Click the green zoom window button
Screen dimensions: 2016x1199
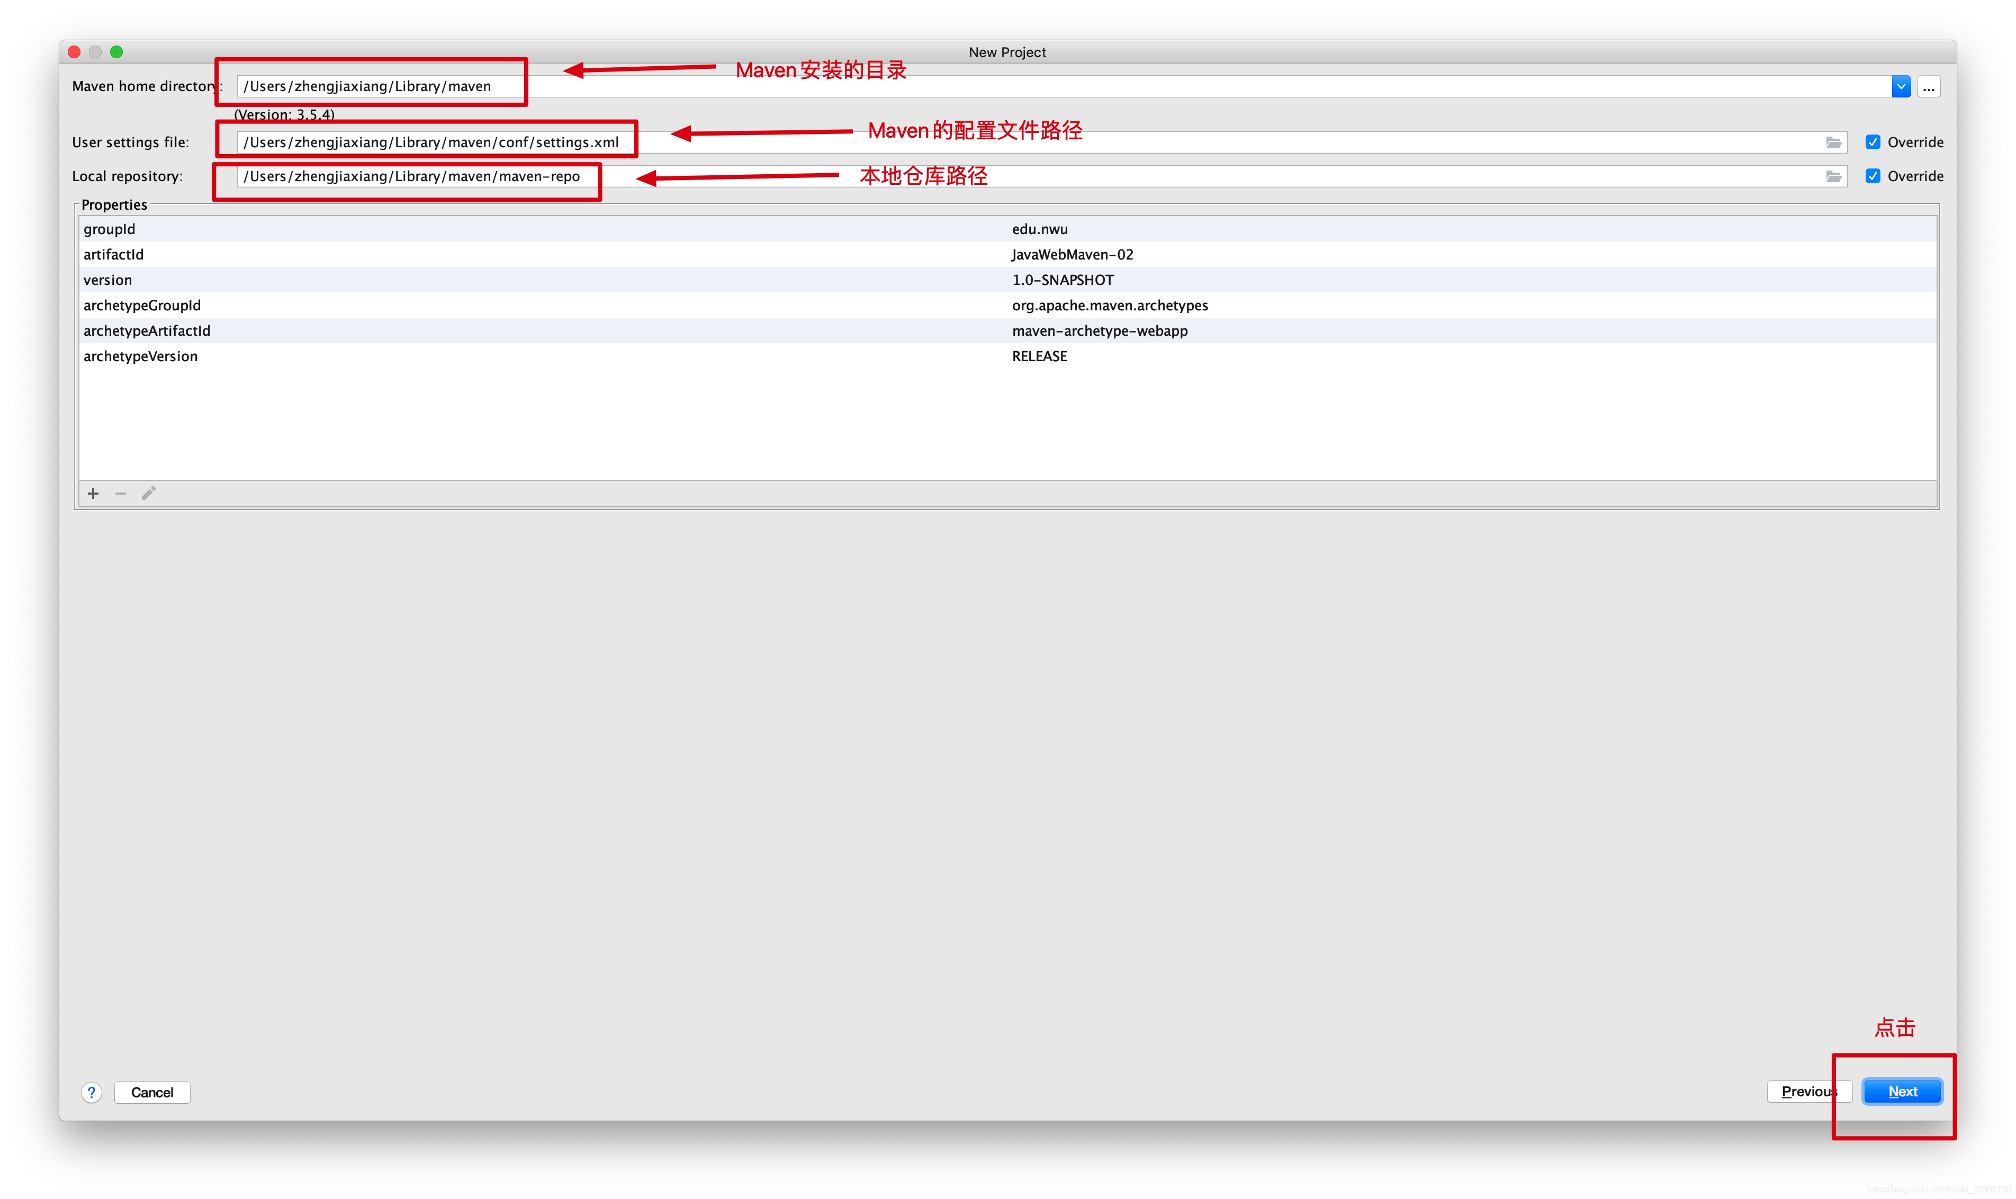(x=117, y=52)
